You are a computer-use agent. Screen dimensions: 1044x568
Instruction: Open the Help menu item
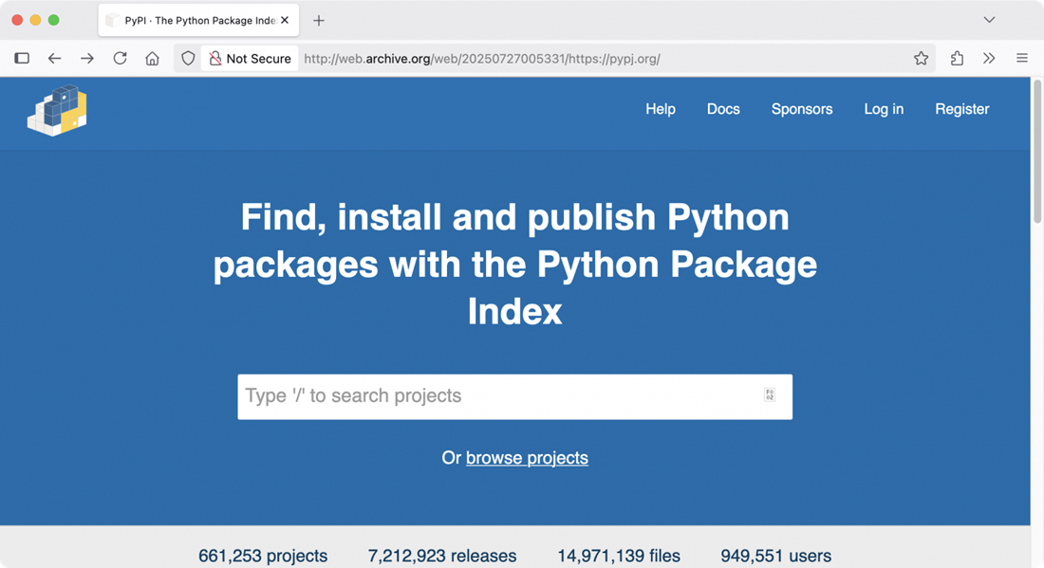pyautogui.click(x=660, y=109)
